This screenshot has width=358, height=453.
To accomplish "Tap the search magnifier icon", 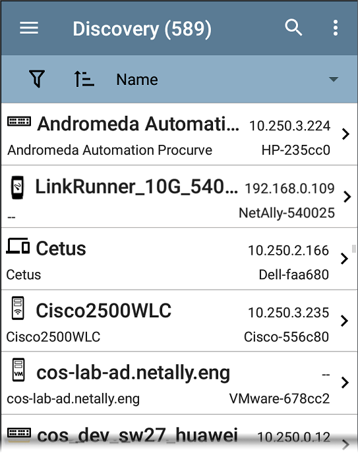I will pyautogui.click(x=293, y=28).
